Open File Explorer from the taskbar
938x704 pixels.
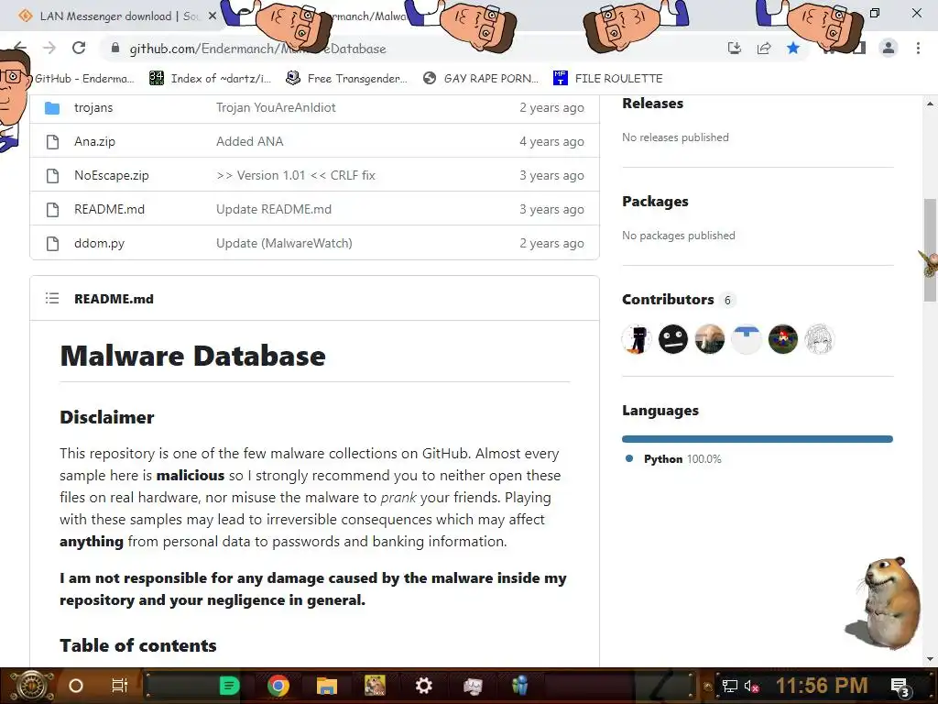pyautogui.click(x=327, y=686)
